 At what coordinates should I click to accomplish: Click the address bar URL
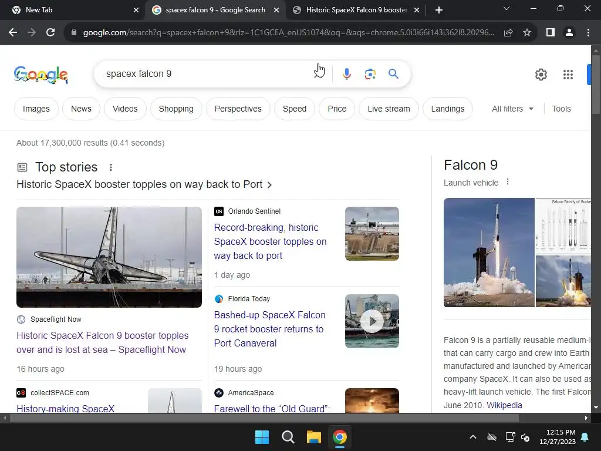point(289,33)
